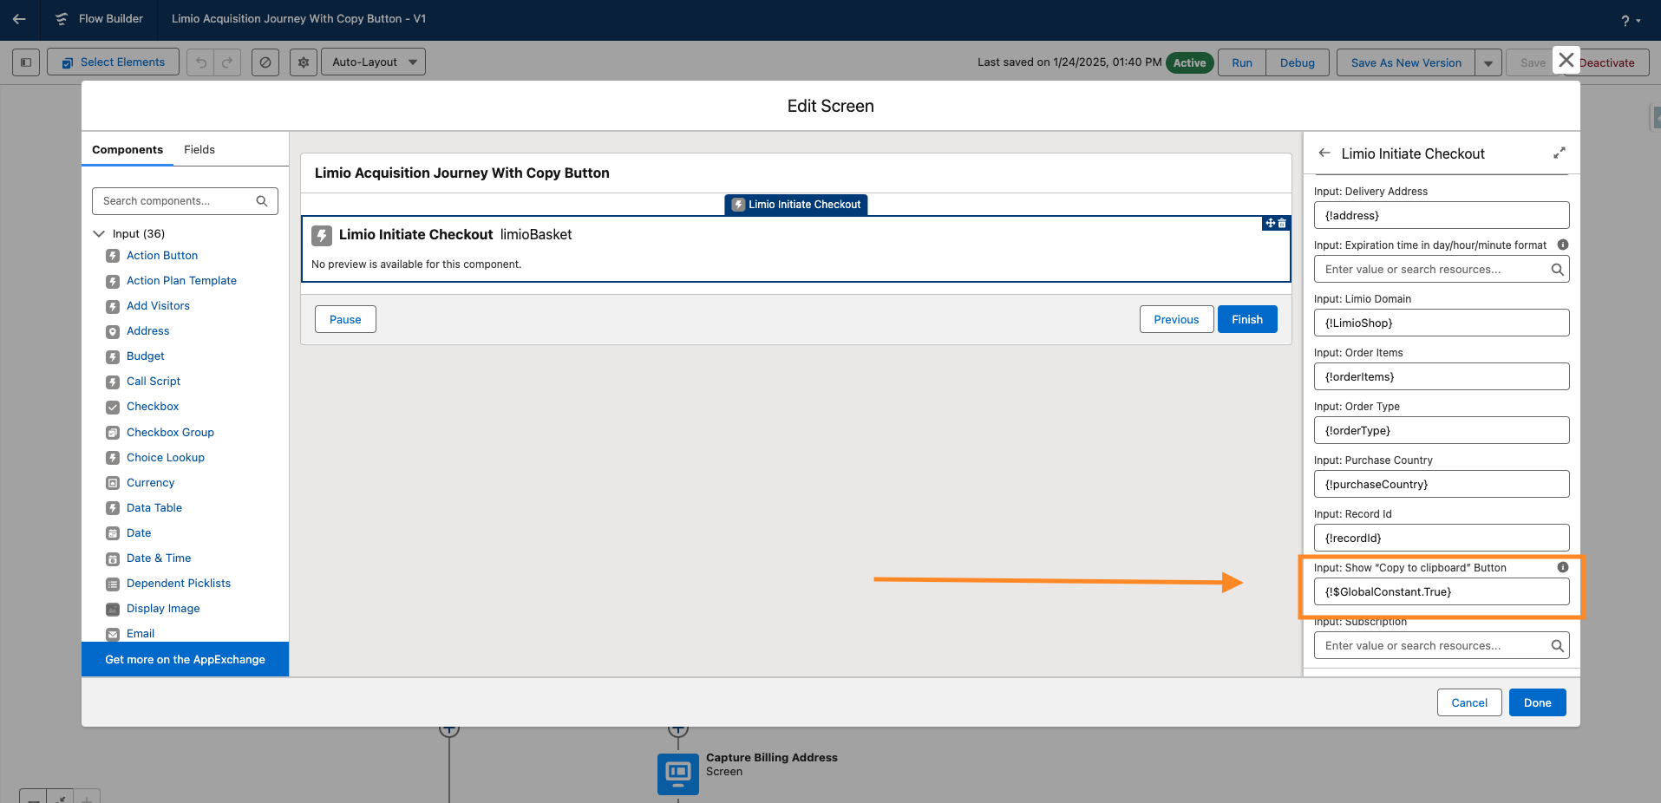This screenshot has height=803, width=1661.
Task: Click the Previous button in preview
Action: coord(1176,319)
